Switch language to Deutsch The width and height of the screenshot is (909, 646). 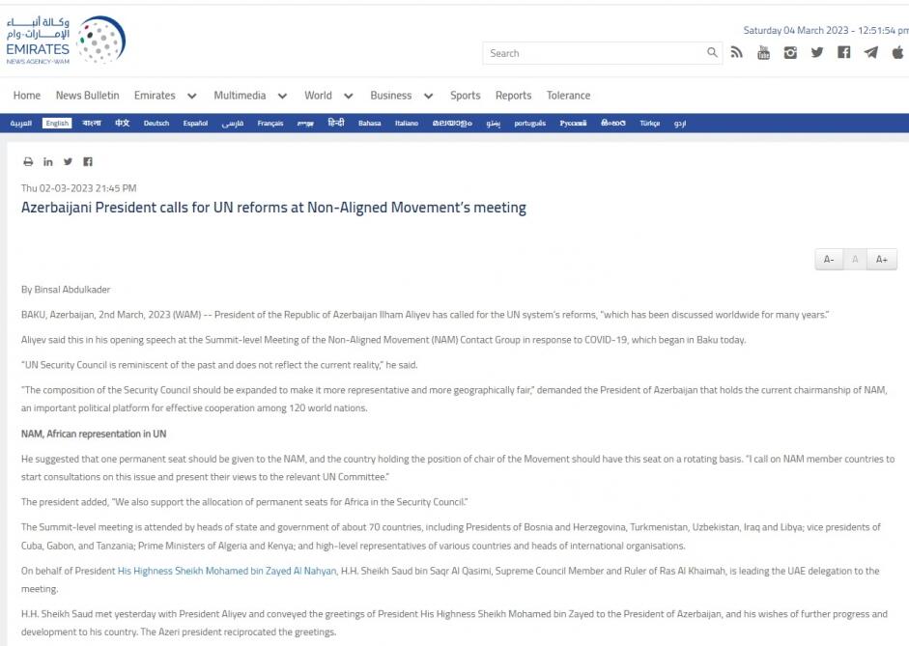[156, 124]
